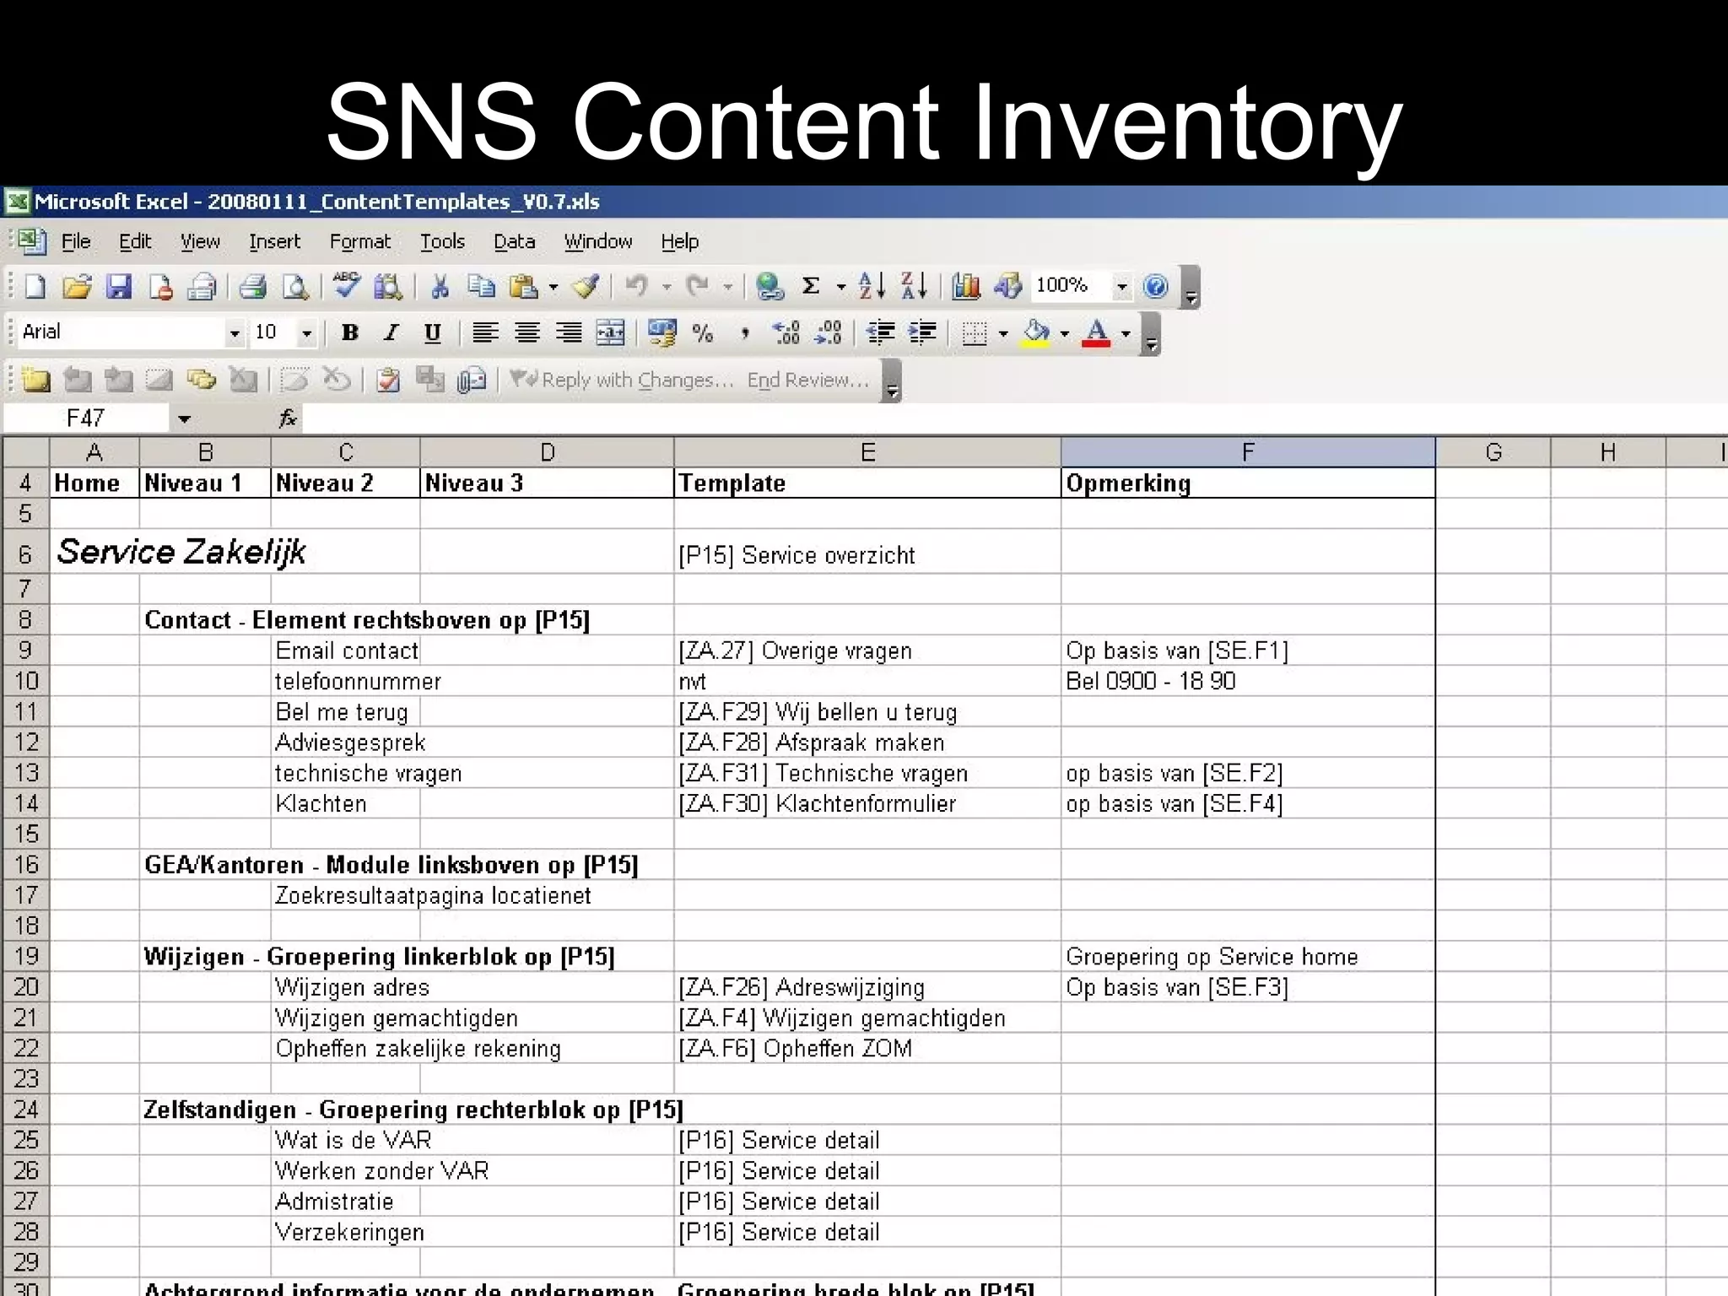Viewport: 1728px width, 1296px height.
Task: Click the formula bar input field
Action: [1015, 418]
